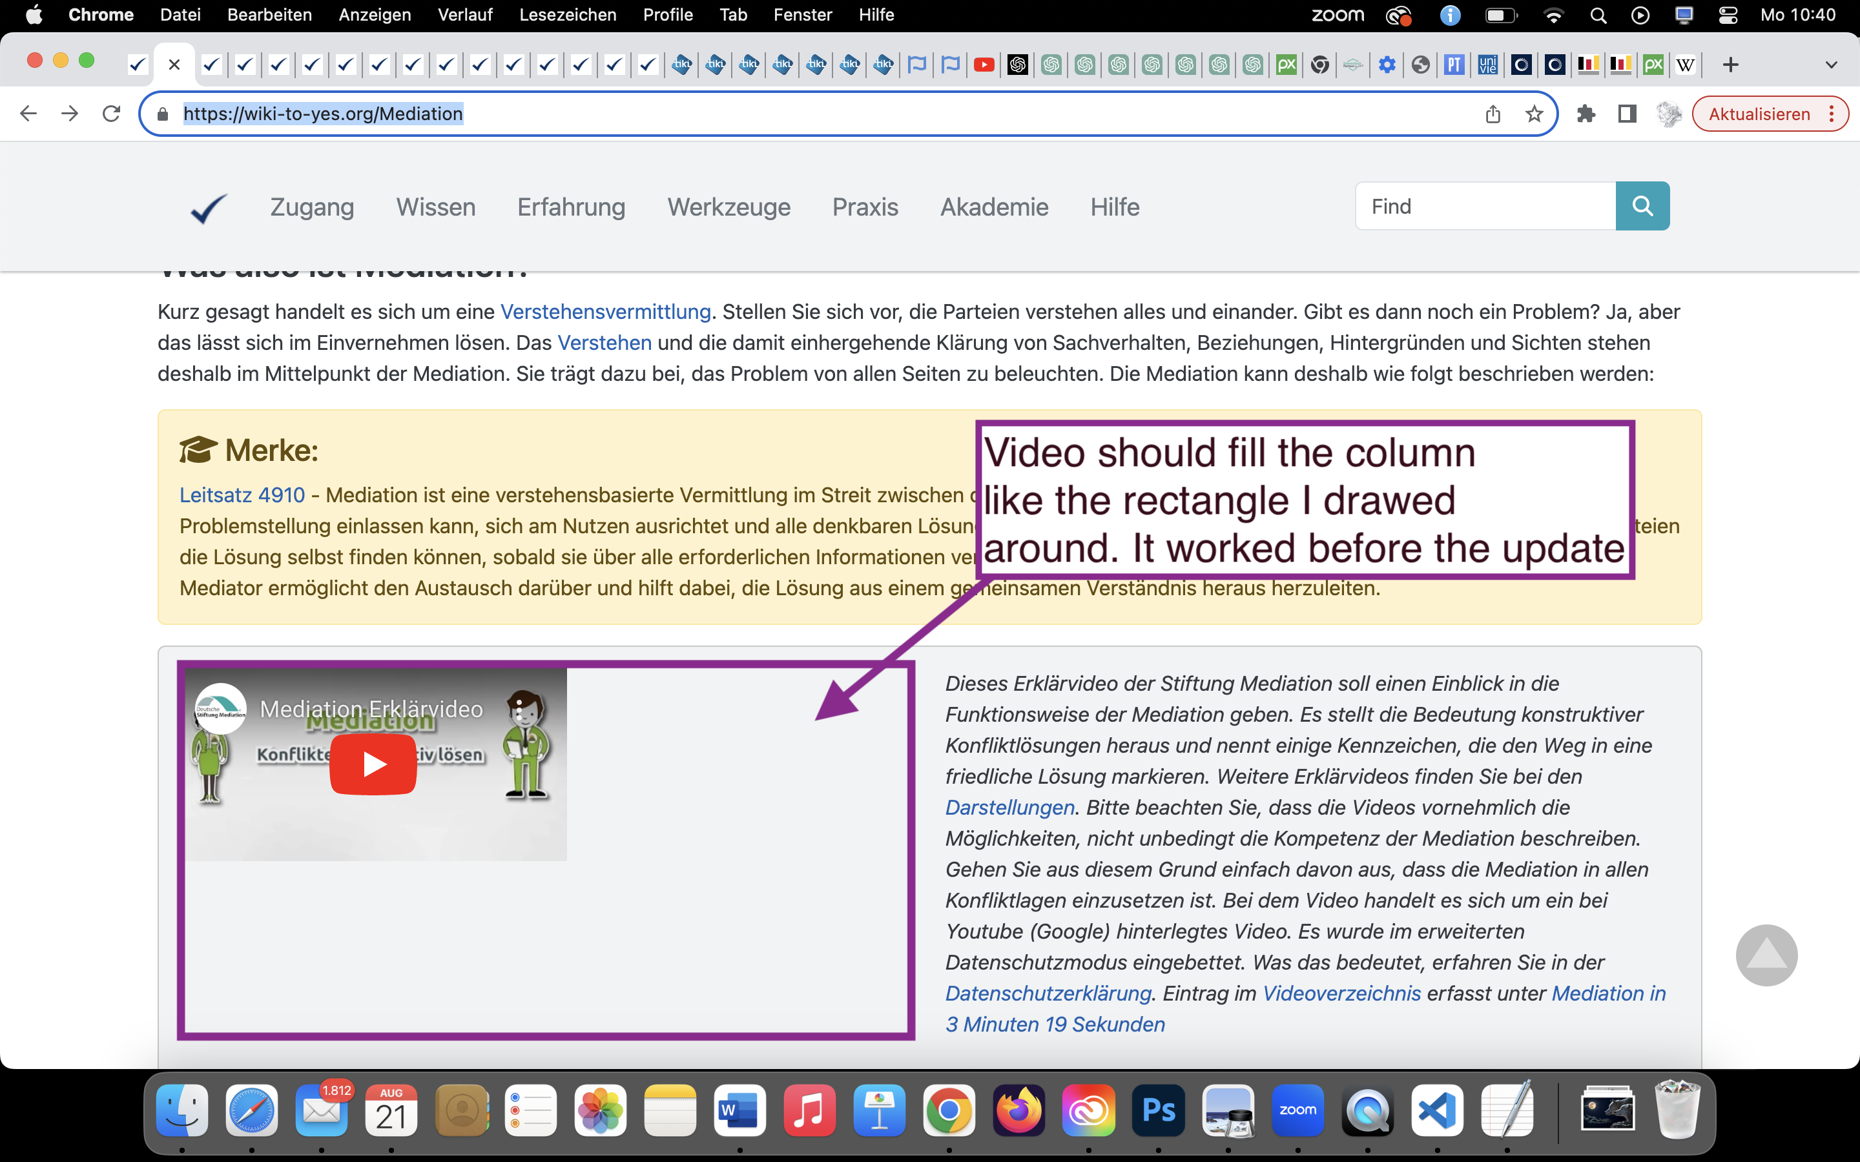Click the reload page icon

coord(112,114)
